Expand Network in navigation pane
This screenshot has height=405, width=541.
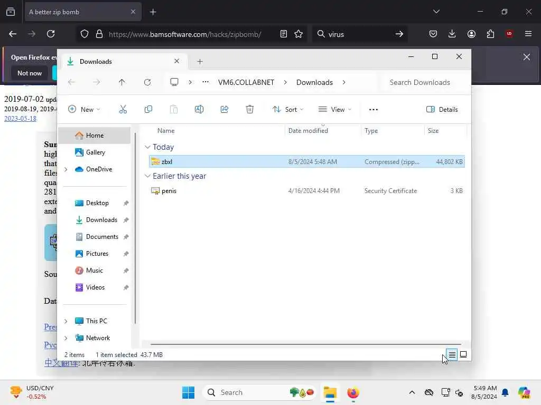tap(66, 338)
